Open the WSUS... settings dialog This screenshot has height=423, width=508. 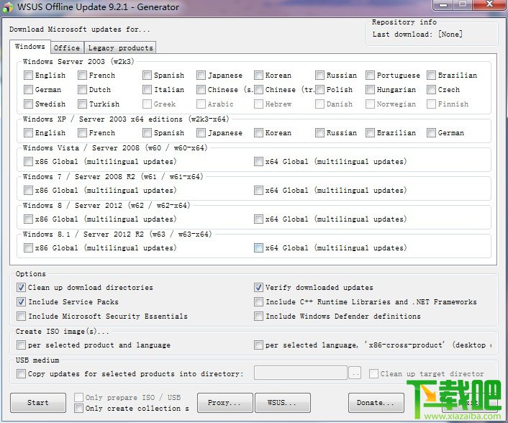pyautogui.click(x=283, y=403)
